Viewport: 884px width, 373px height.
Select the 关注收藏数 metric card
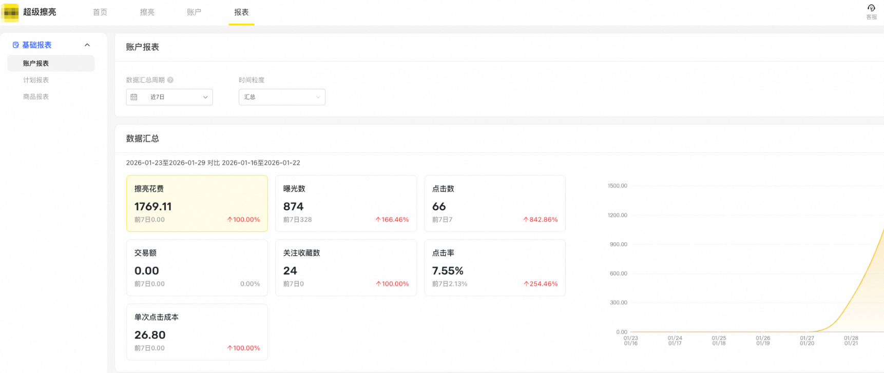(346, 268)
